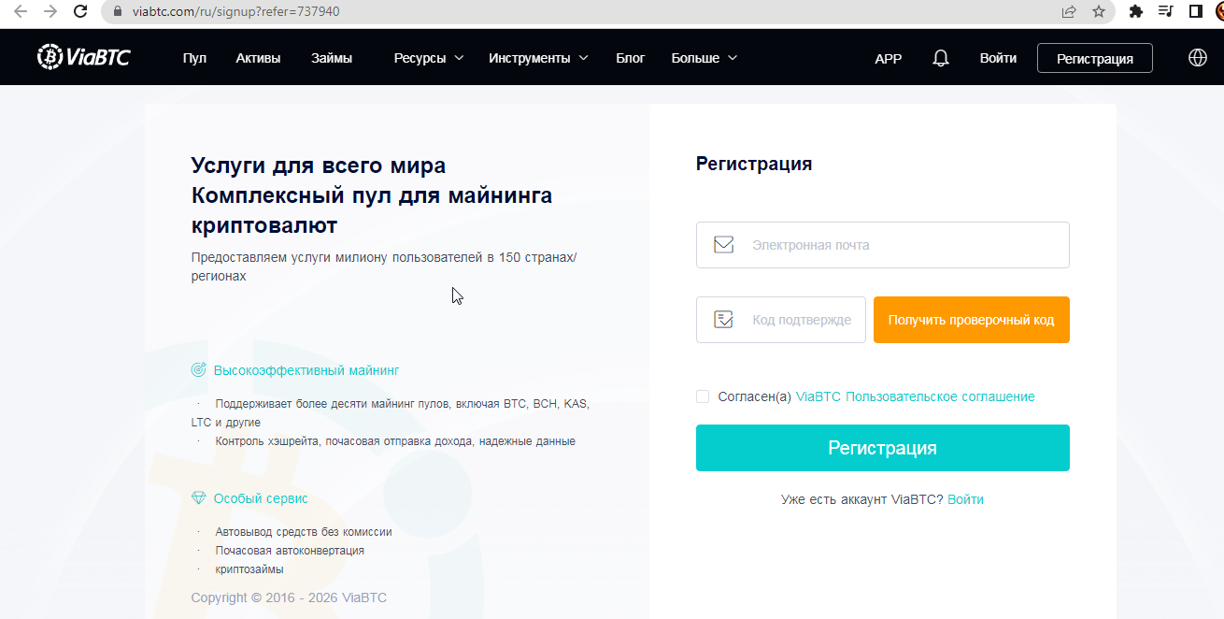Image resolution: width=1224 pixels, height=619 pixels.
Task: Click the outlined Регистрация header button
Action: [1095, 58]
